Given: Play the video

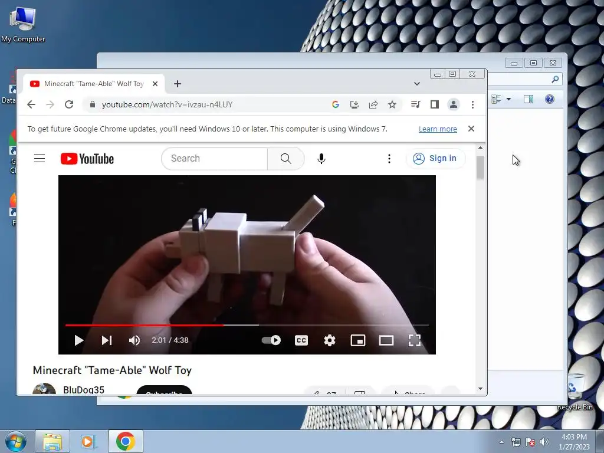Looking at the screenshot, I should click(x=78, y=340).
